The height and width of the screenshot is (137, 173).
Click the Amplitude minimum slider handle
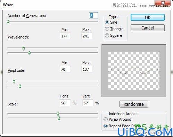(14, 82)
